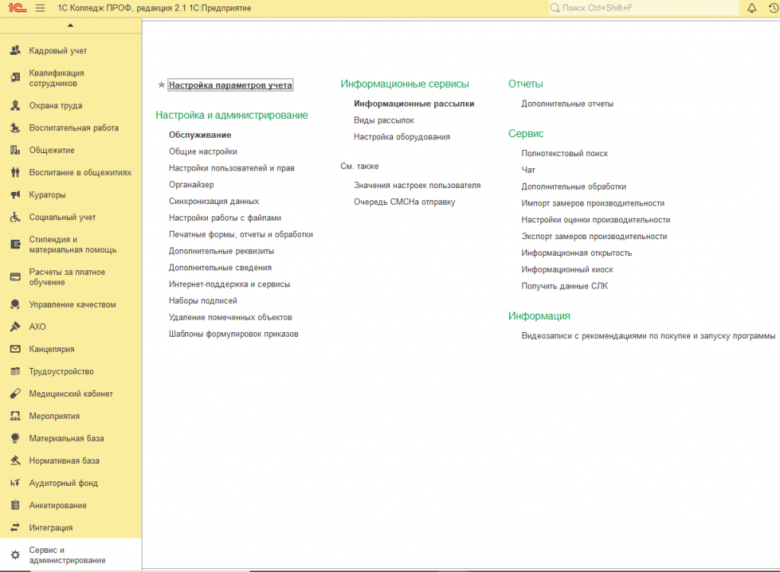780x572 pixels.
Task: Click the Канцелярия envelope icon
Action: (x=15, y=349)
